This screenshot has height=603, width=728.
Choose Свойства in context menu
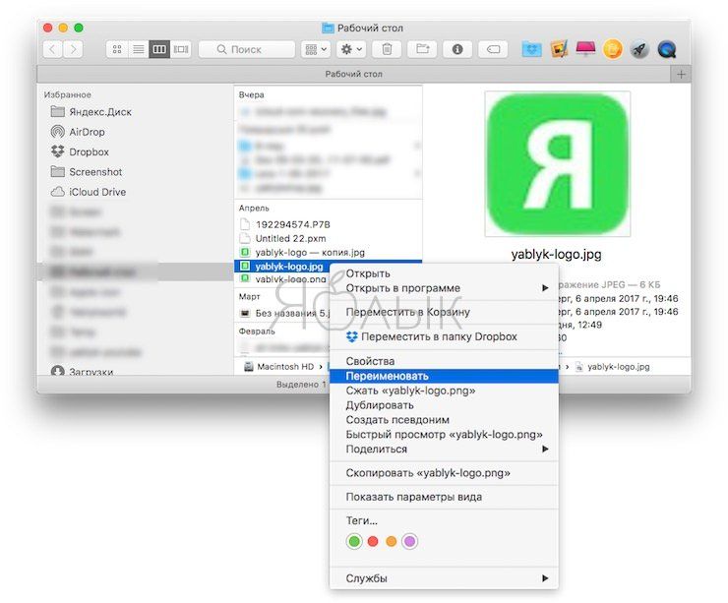[x=444, y=361]
